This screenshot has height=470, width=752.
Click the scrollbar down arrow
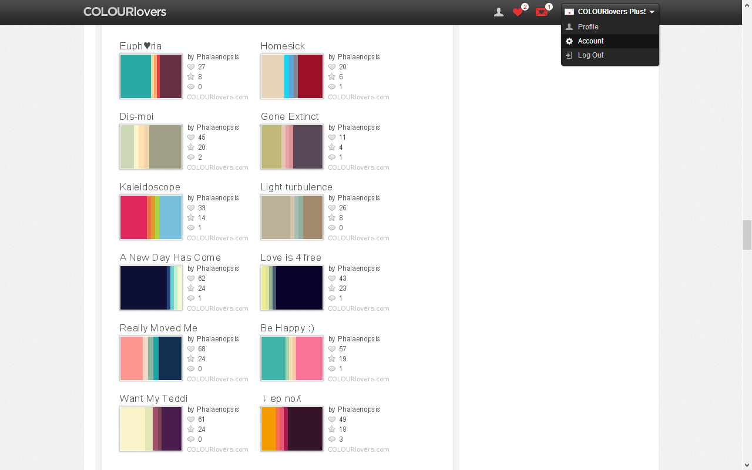click(x=747, y=465)
